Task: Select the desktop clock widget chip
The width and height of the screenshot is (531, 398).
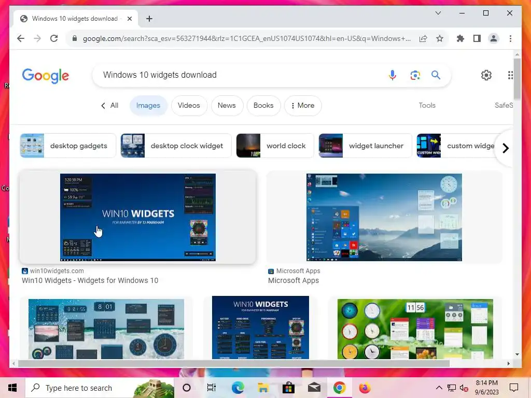Action: [x=176, y=146]
